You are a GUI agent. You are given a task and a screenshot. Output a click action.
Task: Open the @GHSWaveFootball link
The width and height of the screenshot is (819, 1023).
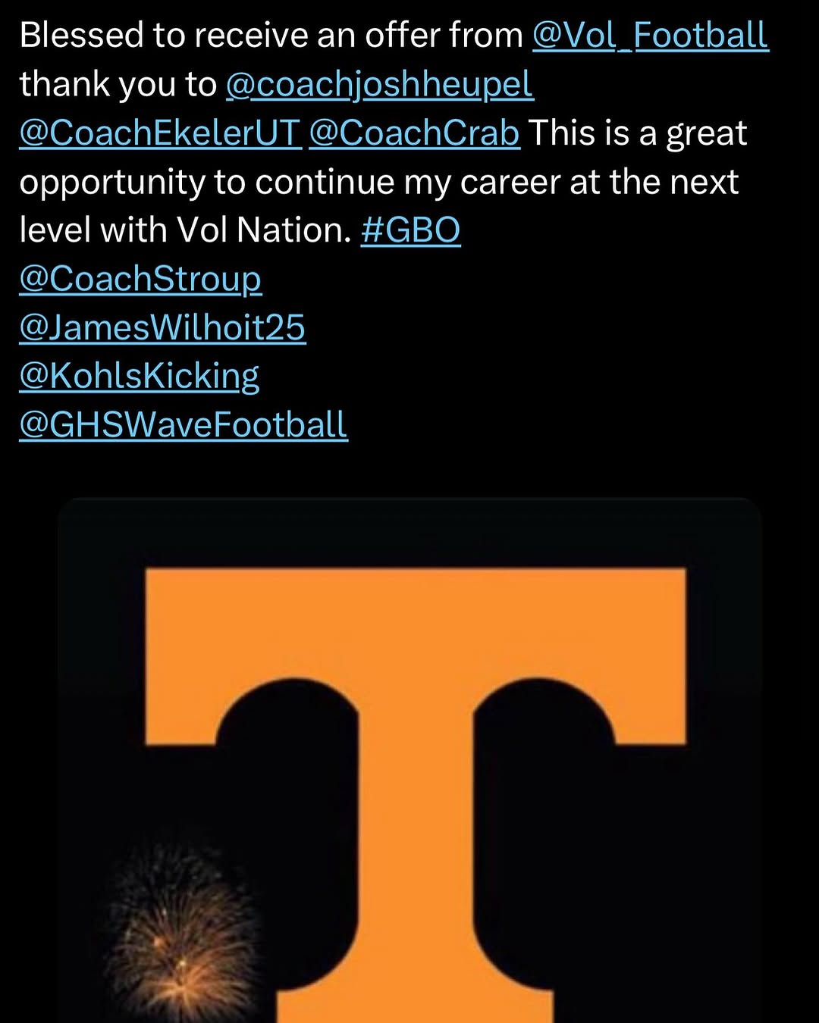point(183,424)
